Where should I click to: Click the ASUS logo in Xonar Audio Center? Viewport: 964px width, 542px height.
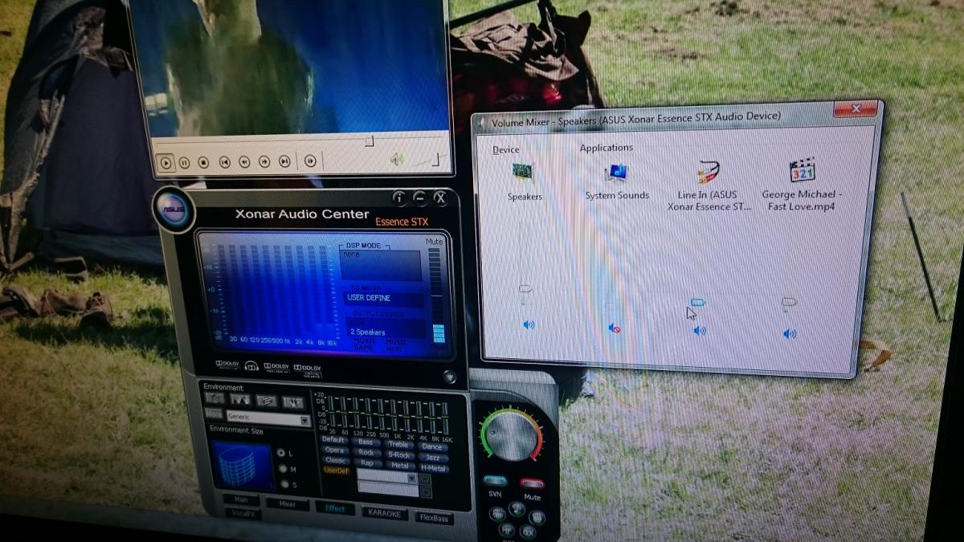pyautogui.click(x=174, y=210)
